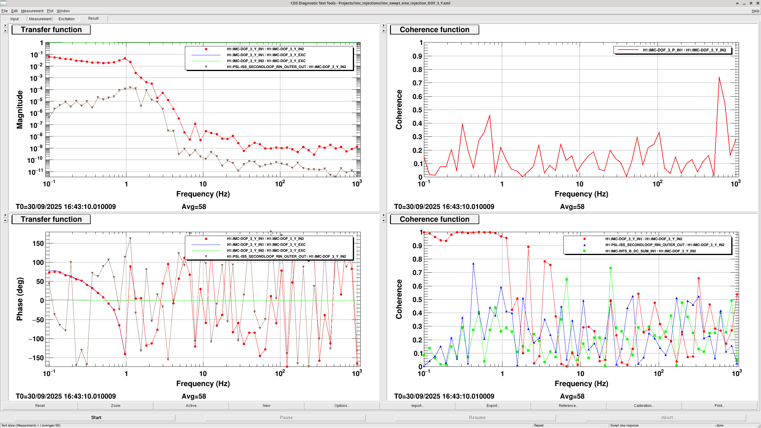Click the Export... button
The height and width of the screenshot is (428, 761).
click(x=493, y=405)
